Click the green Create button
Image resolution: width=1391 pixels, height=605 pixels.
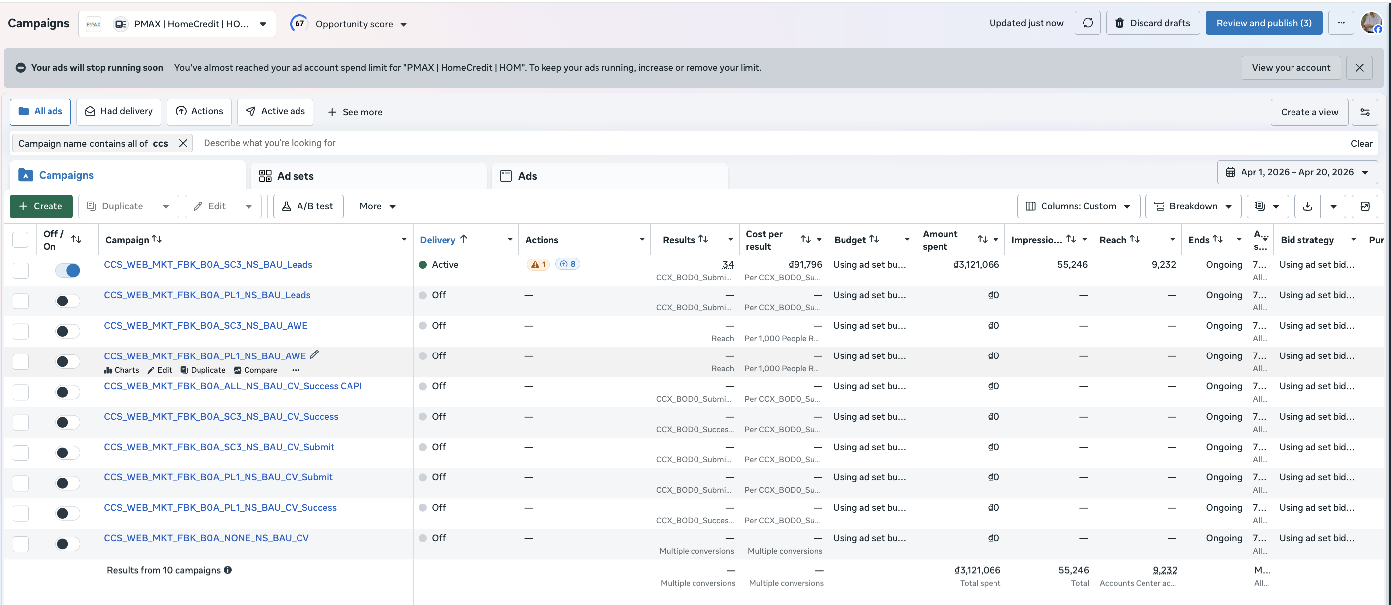click(x=41, y=206)
